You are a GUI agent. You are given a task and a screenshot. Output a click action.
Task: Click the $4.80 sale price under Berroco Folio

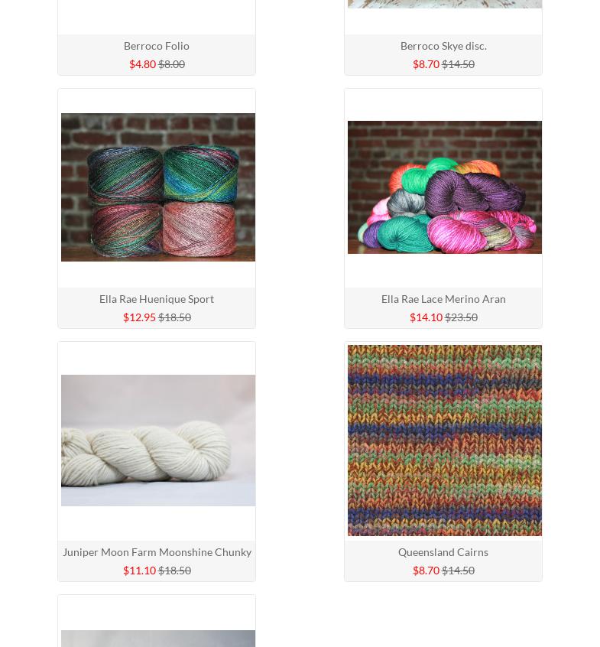click(x=142, y=64)
